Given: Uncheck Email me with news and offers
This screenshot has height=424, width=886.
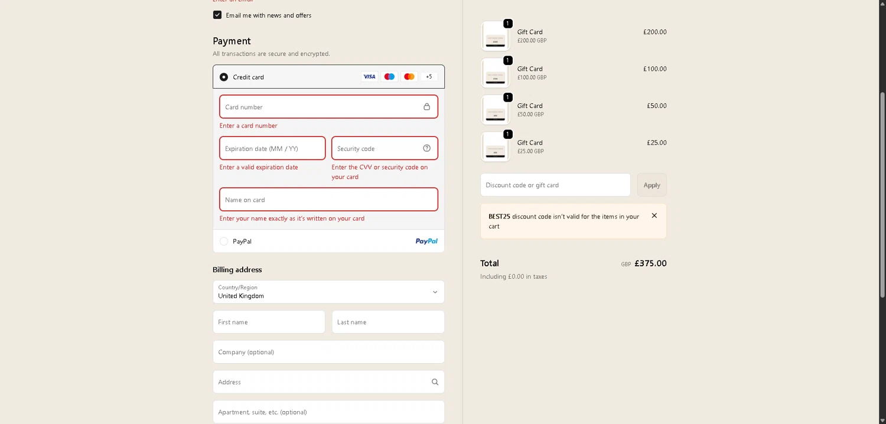Looking at the screenshot, I should [x=217, y=15].
